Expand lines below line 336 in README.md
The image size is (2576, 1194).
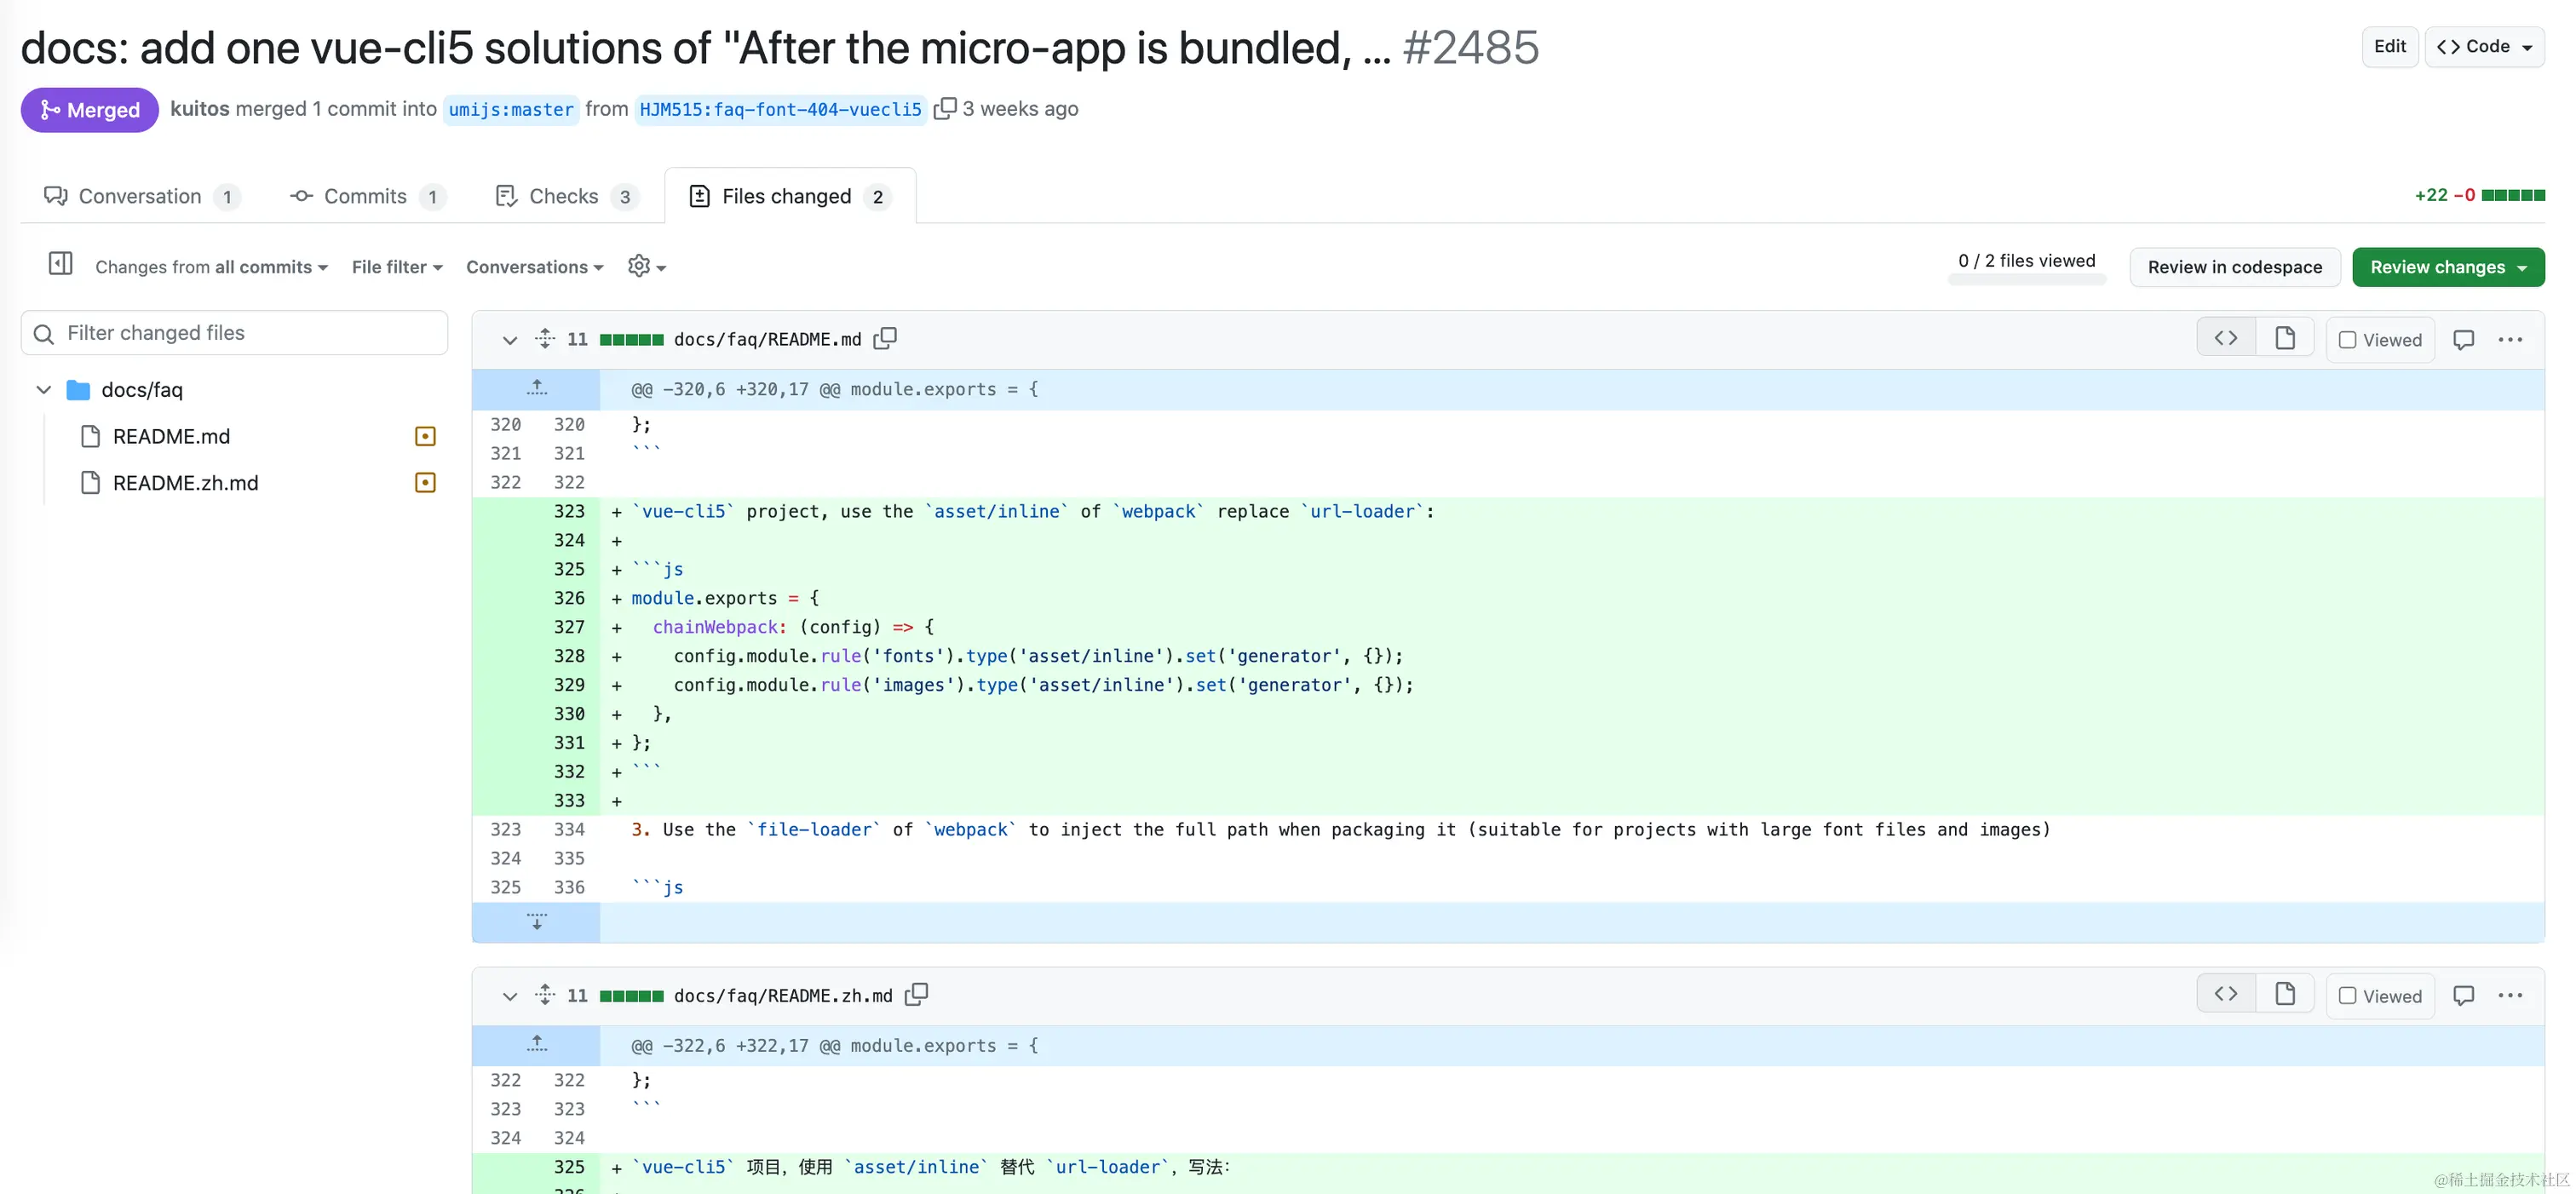[x=536, y=922]
